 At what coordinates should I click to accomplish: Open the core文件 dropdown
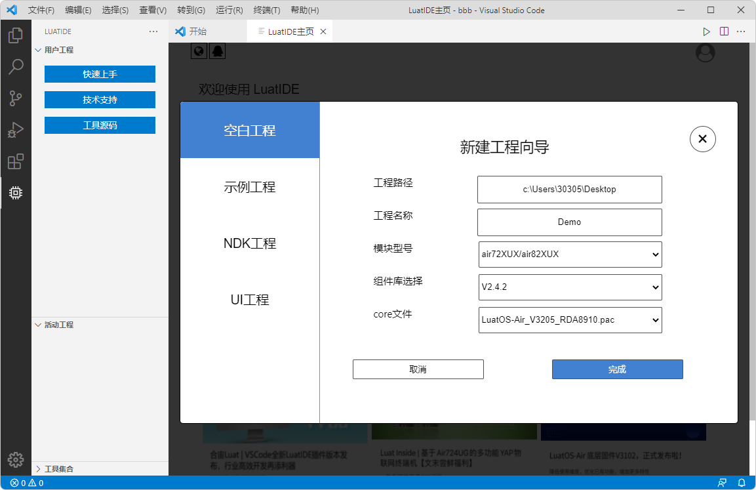pos(570,319)
